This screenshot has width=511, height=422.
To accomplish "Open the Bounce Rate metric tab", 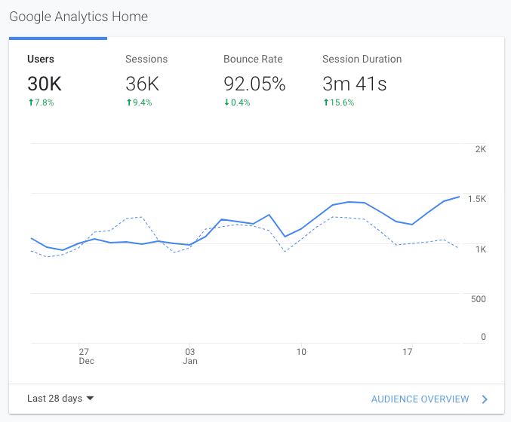I will (252, 59).
